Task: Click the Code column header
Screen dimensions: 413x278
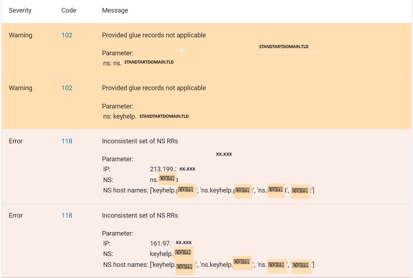Action: (69, 10)
